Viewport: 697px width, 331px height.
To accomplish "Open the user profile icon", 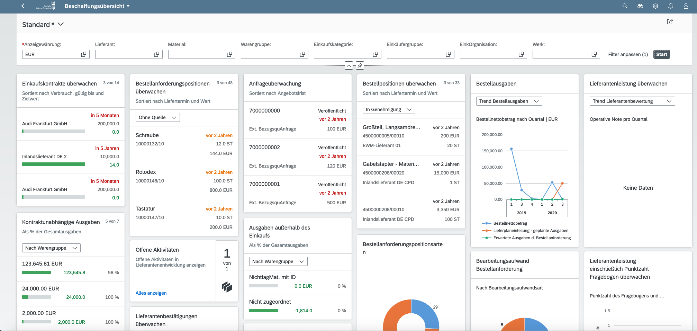I will point(686,6).
